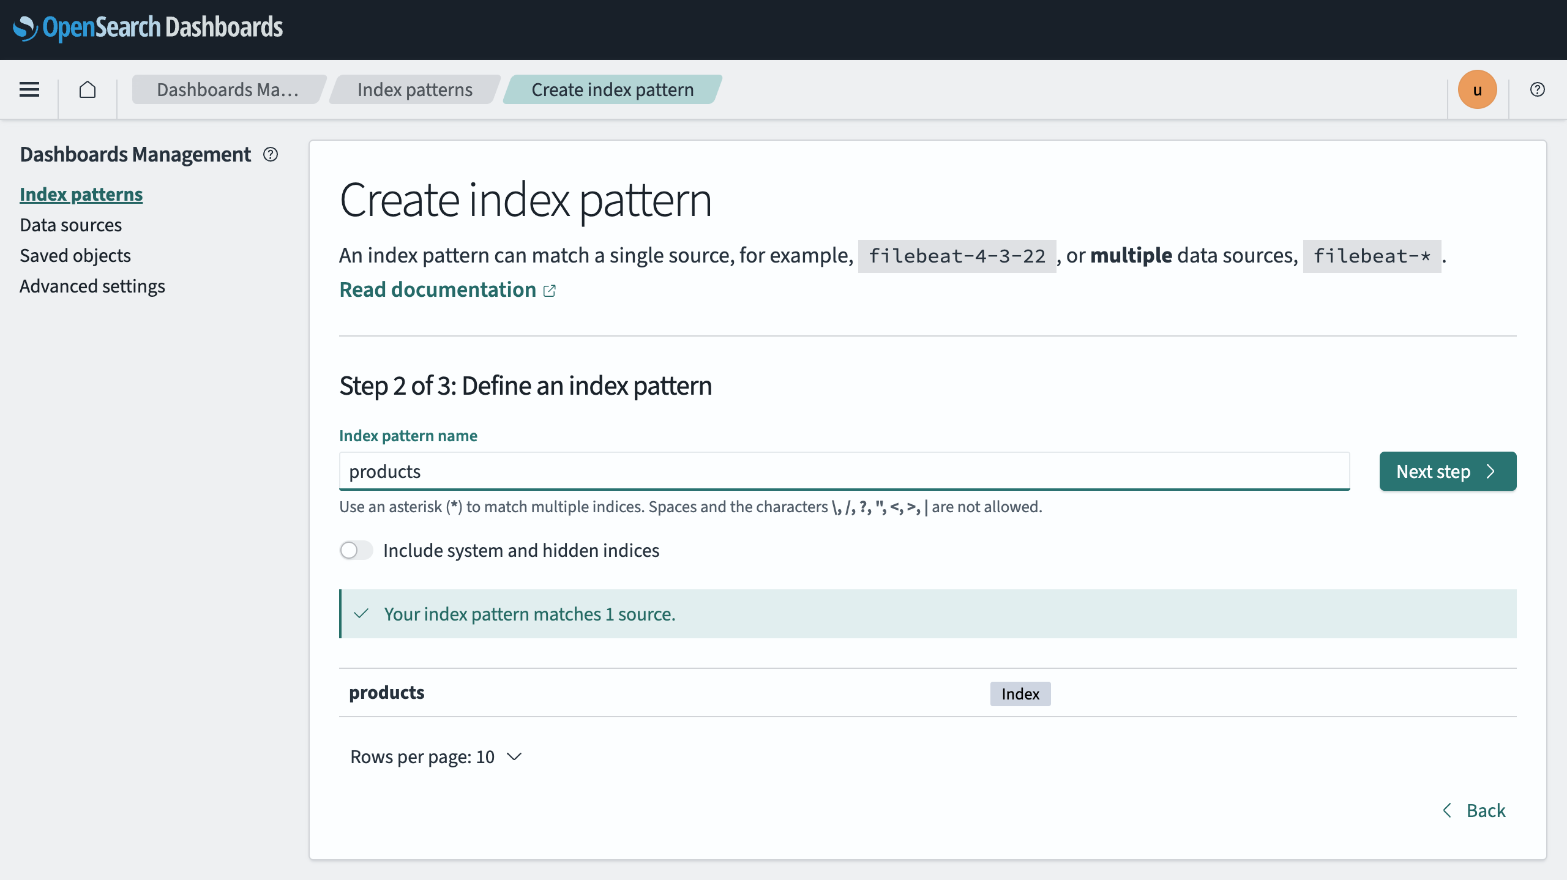Go Back to previous step
Image resolution: width=1567 pixels, height=880 pixels.
tap(1475, 810)
